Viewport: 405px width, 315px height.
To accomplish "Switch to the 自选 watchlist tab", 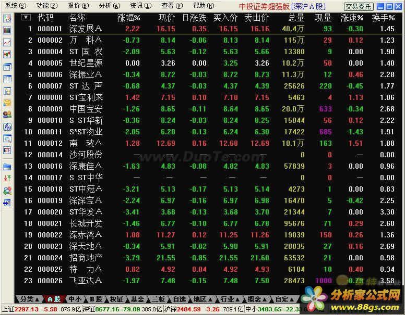I will click(179, 299).
